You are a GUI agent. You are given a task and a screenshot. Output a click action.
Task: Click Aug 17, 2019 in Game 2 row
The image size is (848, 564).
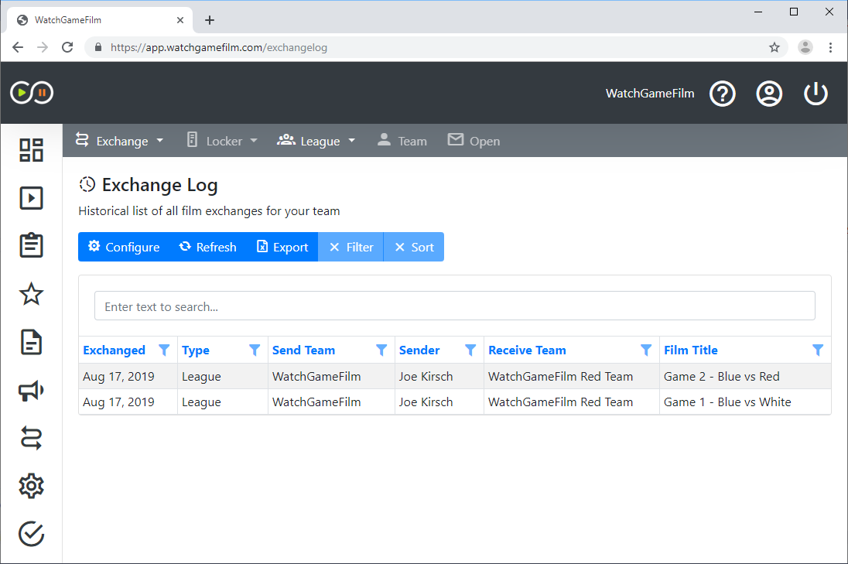[x=118, y=376]
